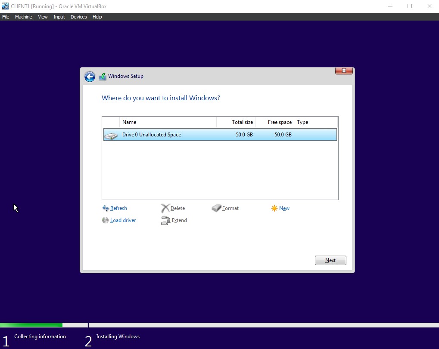Open the View menu
Viewport: 439px width, 349px height.
point(43,17)
